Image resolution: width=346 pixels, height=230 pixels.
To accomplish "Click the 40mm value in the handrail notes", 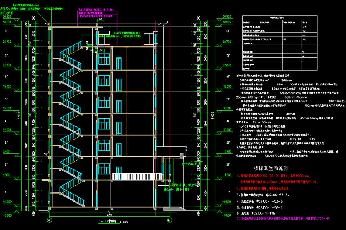I will tap(291, 114).
